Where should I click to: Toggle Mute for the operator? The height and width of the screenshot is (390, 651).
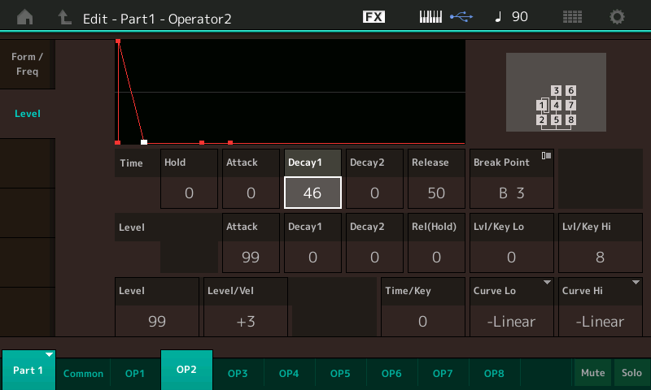(x=592, y=373)
